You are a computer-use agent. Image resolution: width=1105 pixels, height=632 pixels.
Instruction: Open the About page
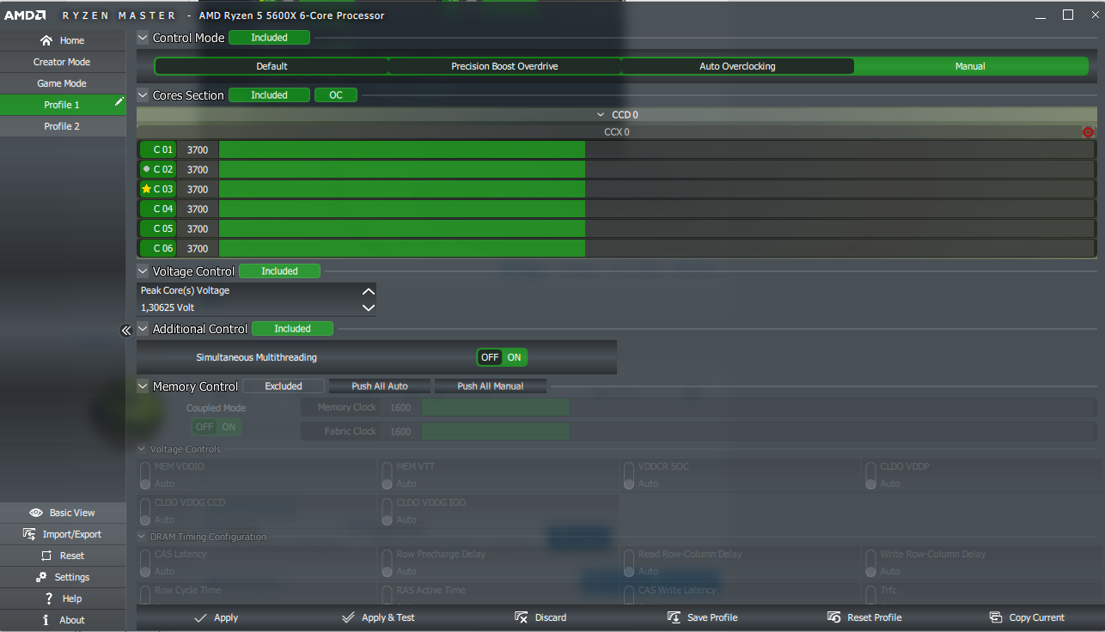[63, 620]
